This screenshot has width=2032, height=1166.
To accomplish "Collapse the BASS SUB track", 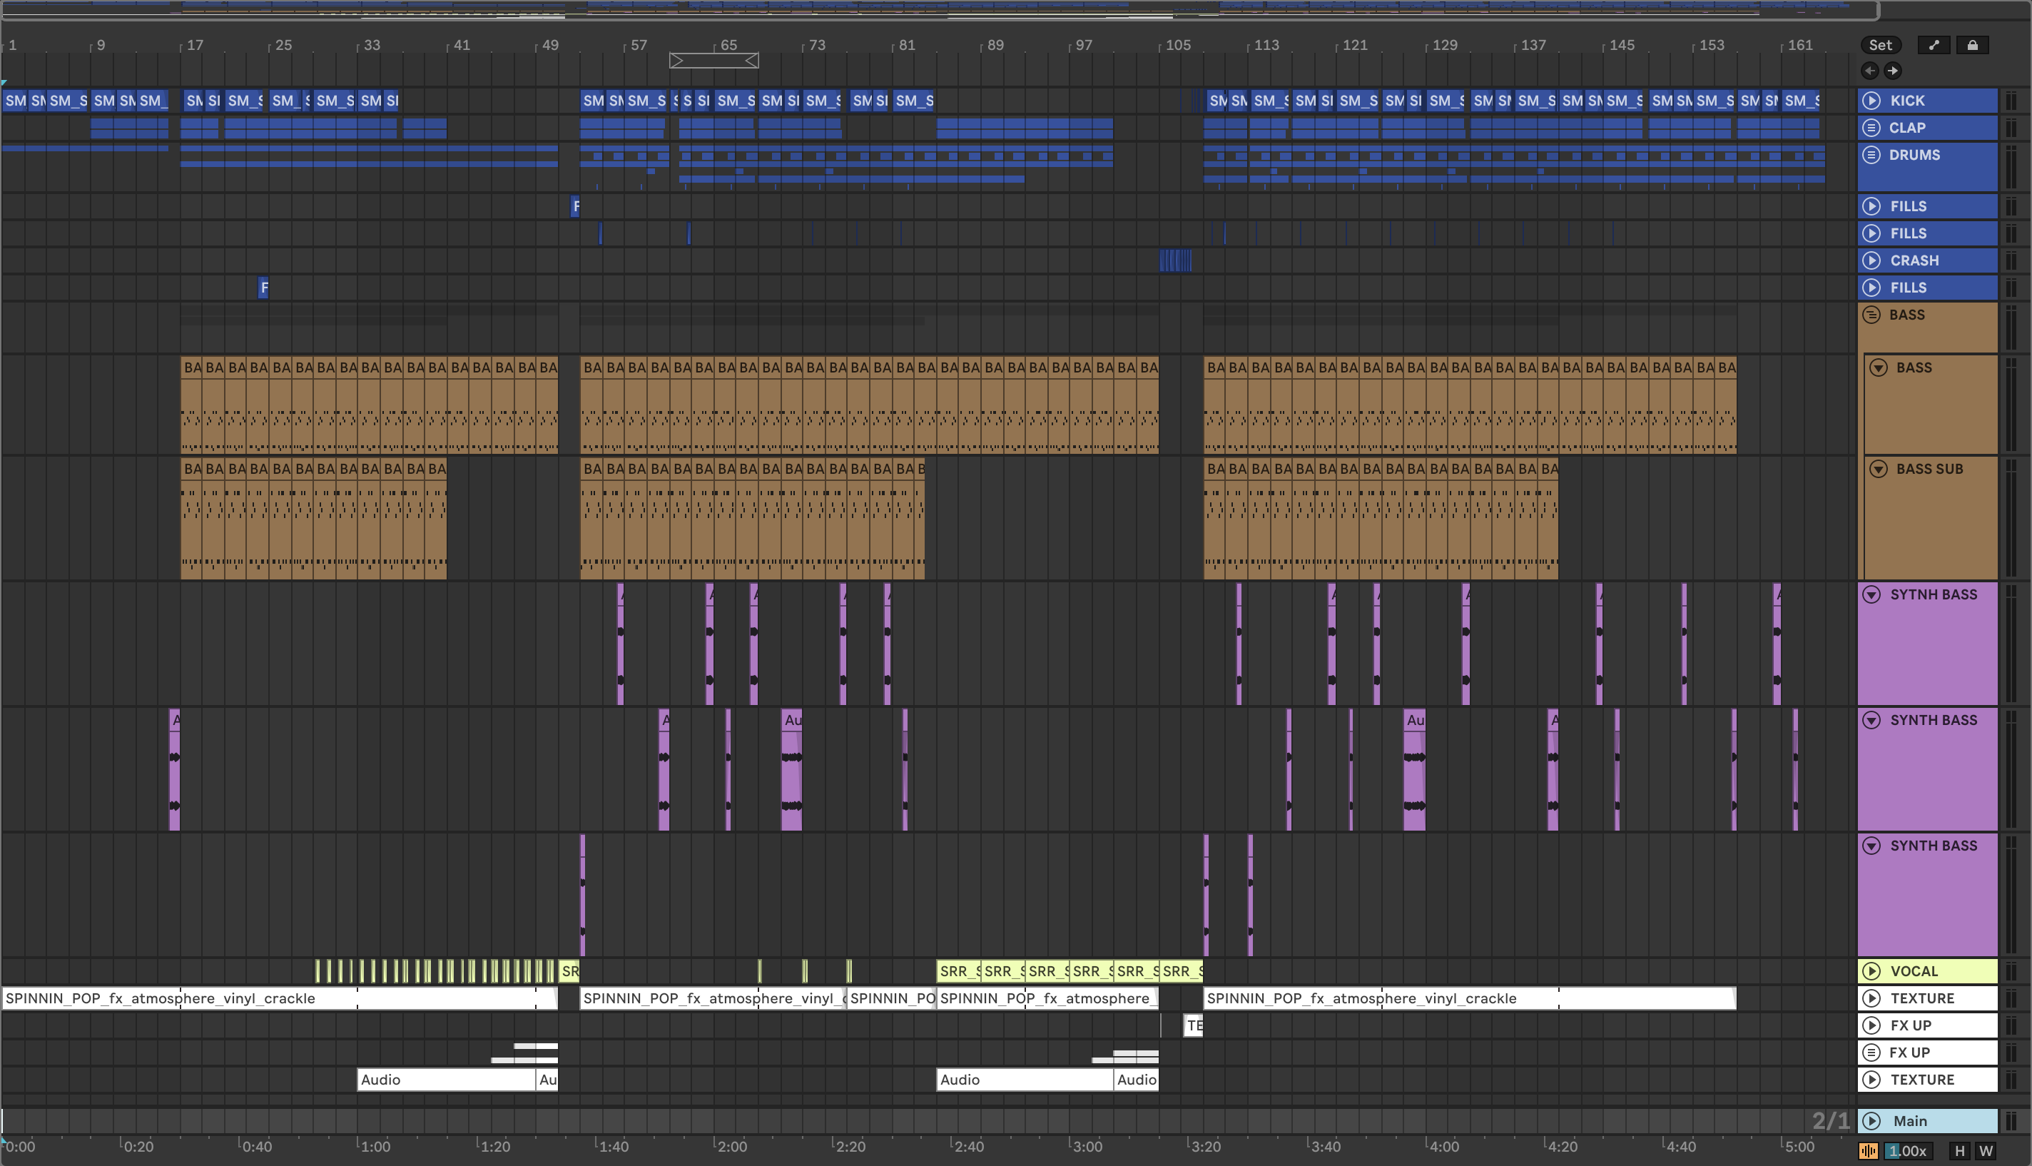I will 1879,469.
